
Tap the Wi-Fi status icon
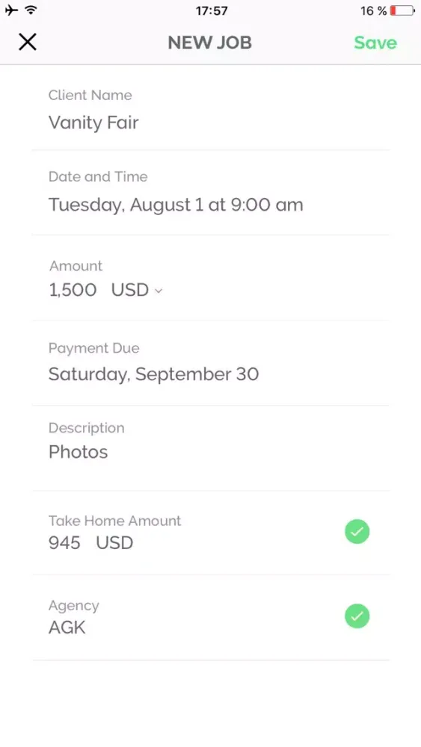coord(31,10)
